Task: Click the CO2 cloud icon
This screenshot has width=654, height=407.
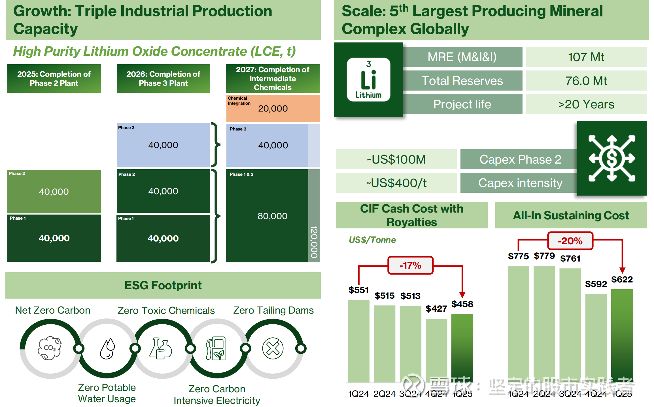Action: (50, 348)
